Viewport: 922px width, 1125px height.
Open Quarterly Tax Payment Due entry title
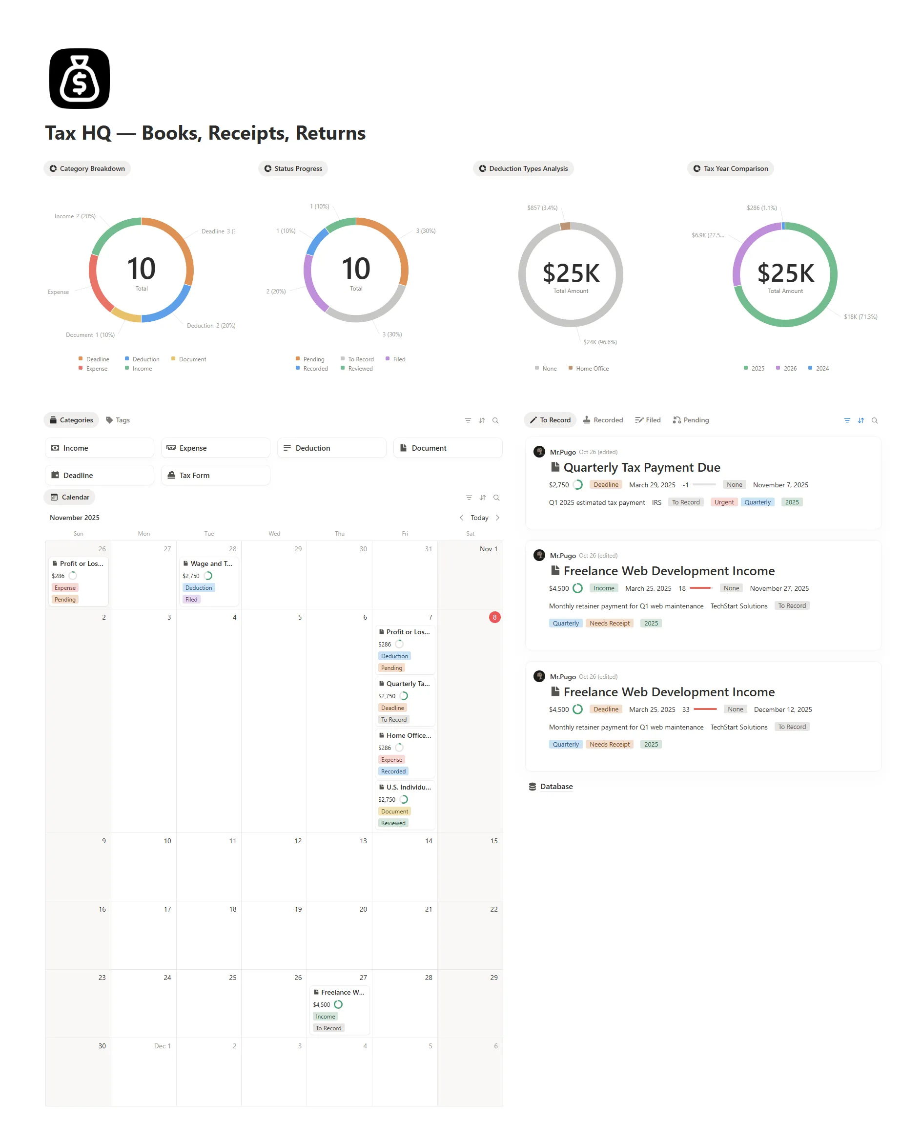tap(641, 467)
